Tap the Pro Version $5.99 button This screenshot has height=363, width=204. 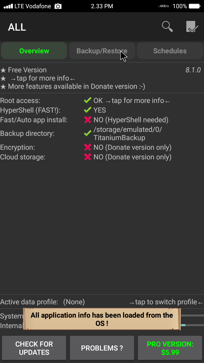pyautogui.click(x=170, y=348)
